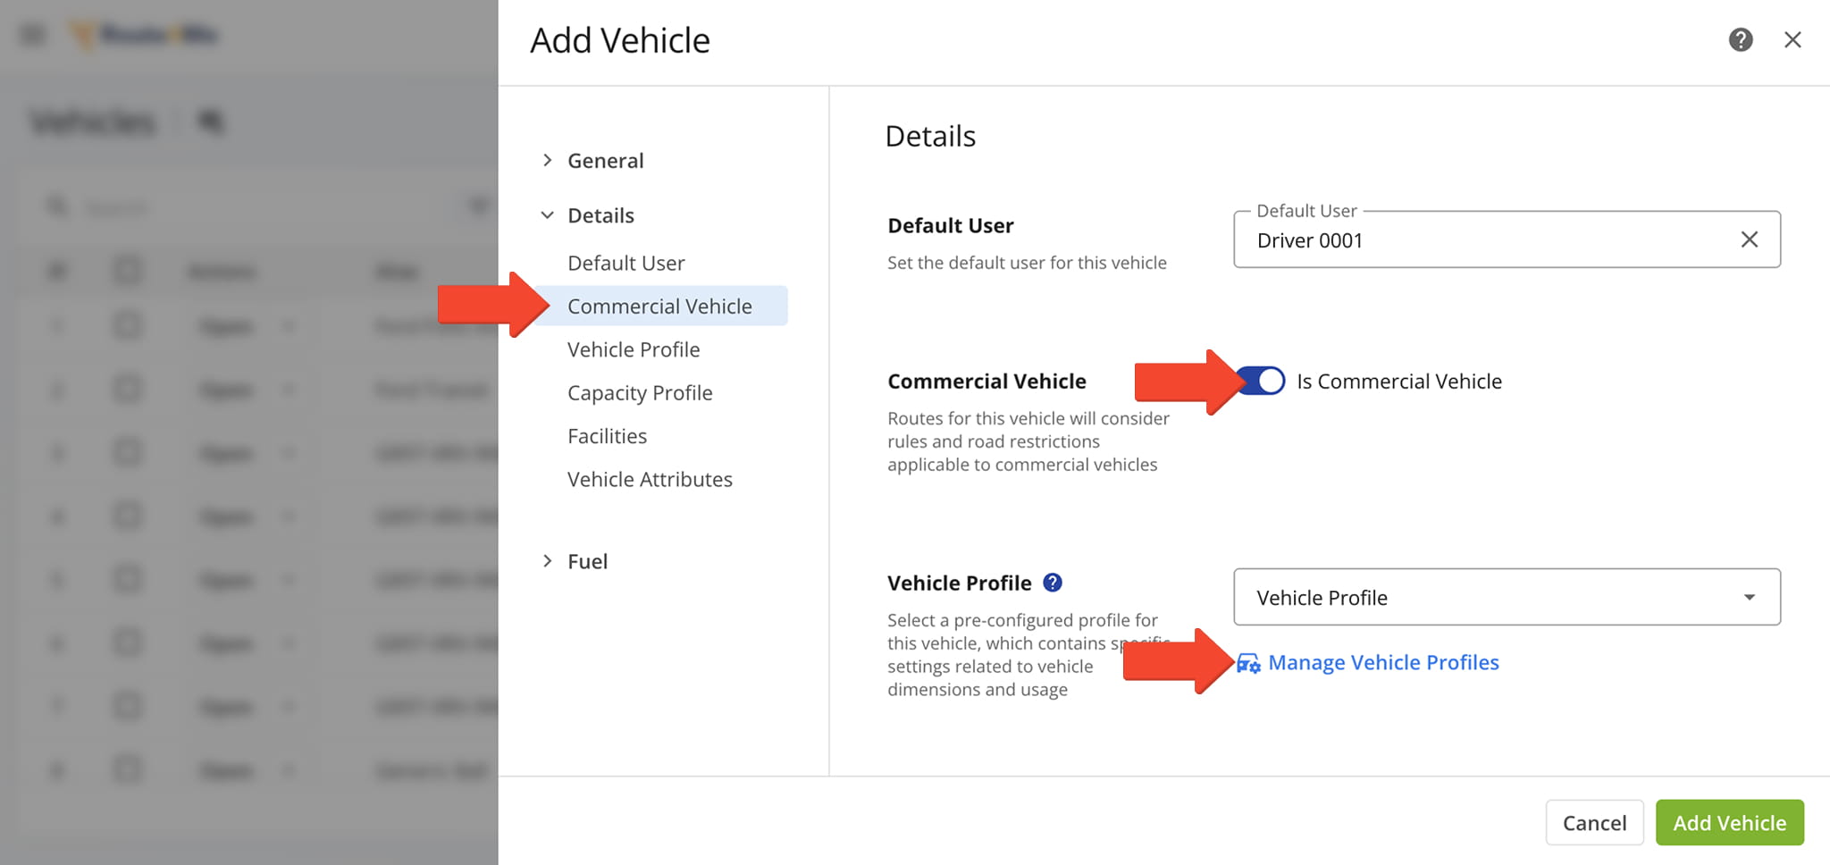The height and width of the screenshot is (865, 1830).
Task: Select Commercial Vehicle in the sidebar
Action: tap(659, 307)
